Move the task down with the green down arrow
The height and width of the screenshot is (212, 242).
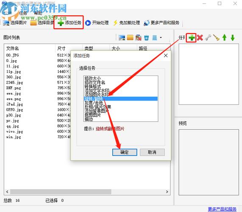233,37
